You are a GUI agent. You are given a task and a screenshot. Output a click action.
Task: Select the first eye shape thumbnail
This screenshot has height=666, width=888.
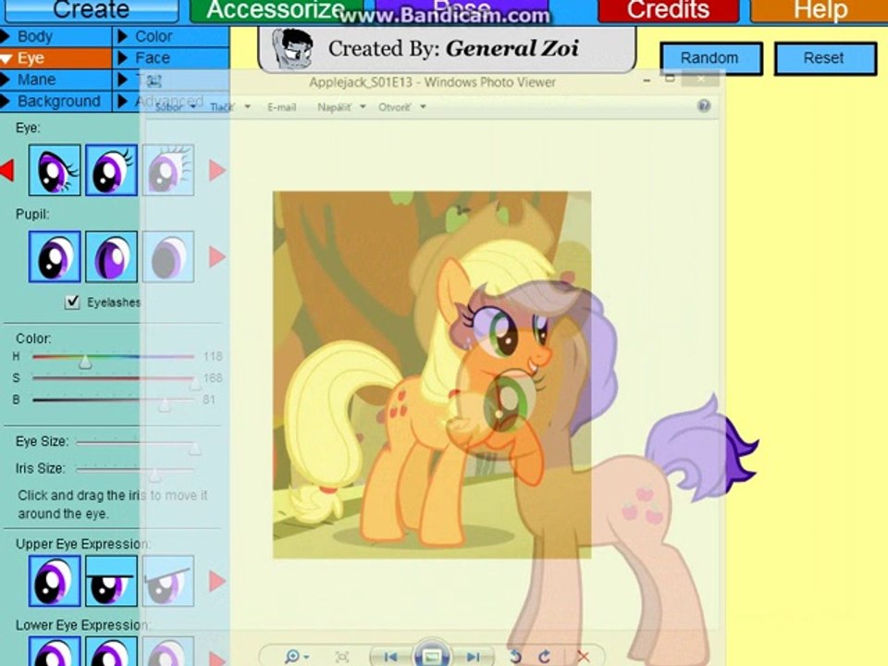(x=55, y=170)
